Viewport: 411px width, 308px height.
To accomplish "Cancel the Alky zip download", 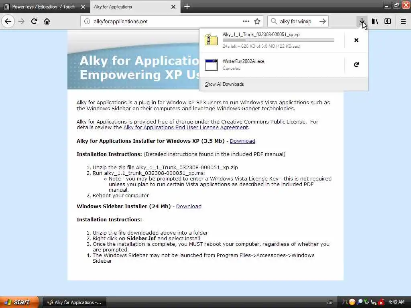I will pyautogui.click(x=356, y=40).
